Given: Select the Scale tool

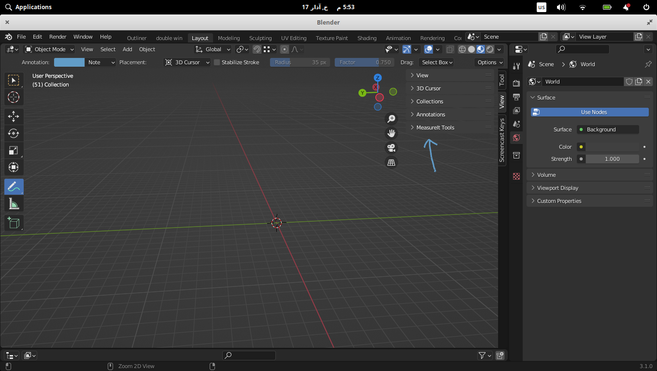Looking at the screenshot, I should pos(14,150).
